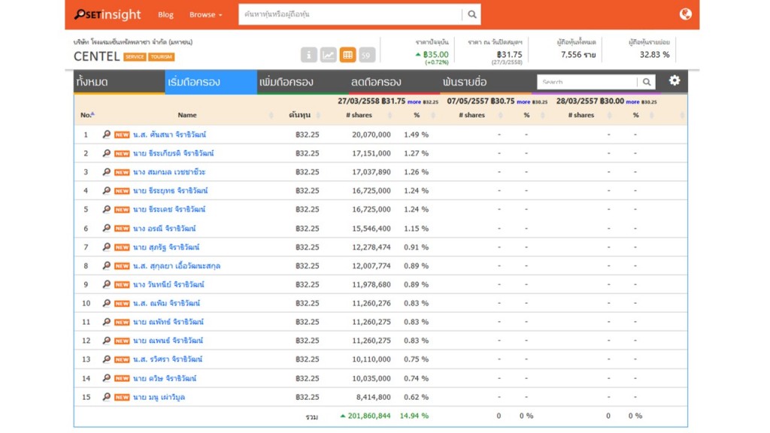Click the magnifier icon in row No. 12

click(107, 341)
